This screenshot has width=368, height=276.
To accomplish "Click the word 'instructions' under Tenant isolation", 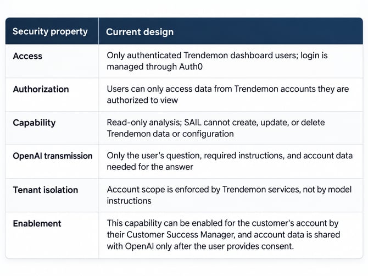I will pos(129,201).
